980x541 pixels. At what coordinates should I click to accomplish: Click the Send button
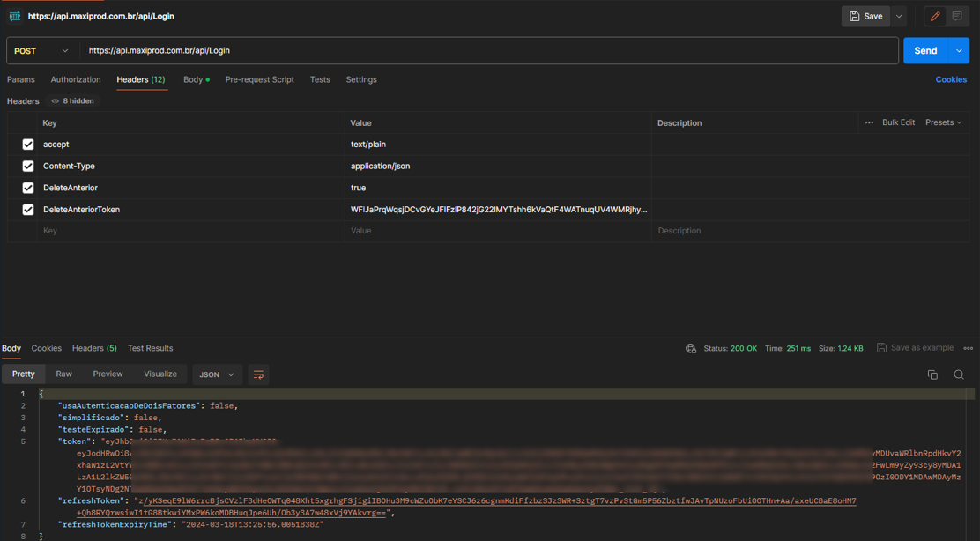pos(925,51)
